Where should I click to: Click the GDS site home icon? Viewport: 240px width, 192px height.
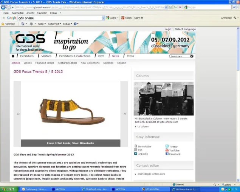(x=13, y=56)
